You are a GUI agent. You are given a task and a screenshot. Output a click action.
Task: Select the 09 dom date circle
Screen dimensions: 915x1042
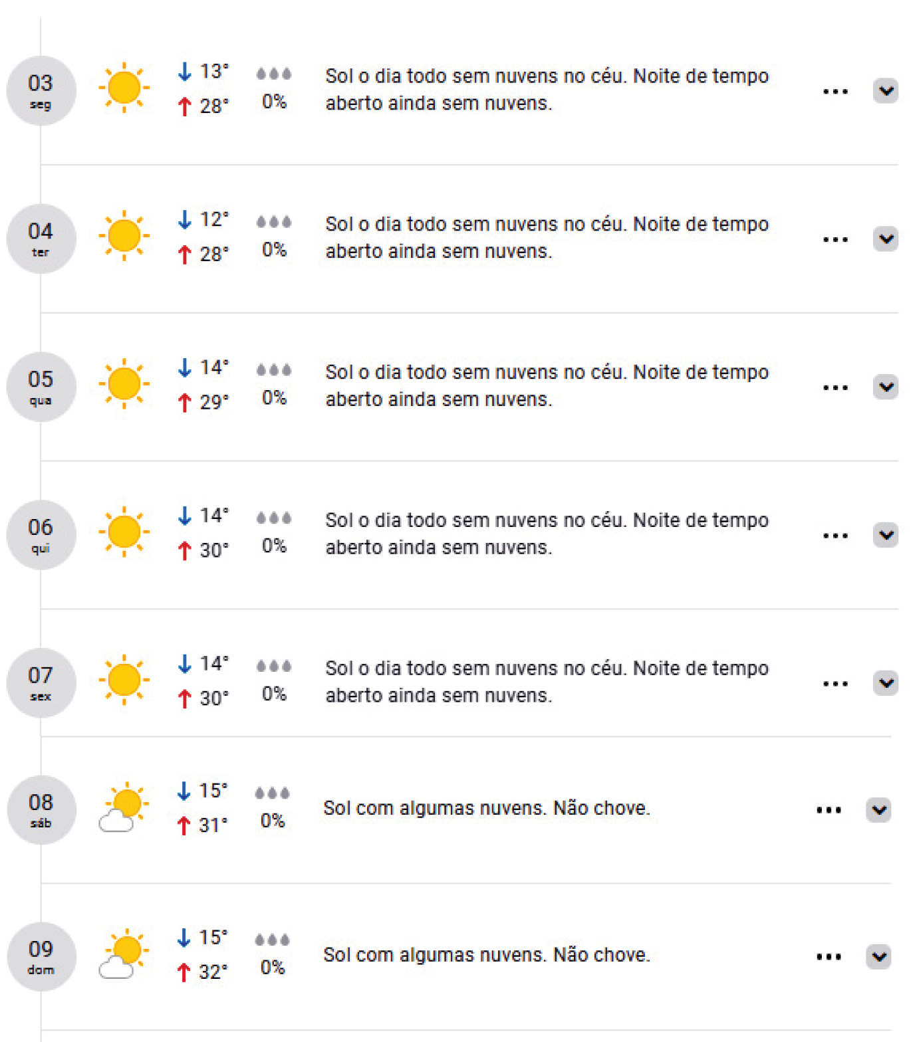[41, 957]
